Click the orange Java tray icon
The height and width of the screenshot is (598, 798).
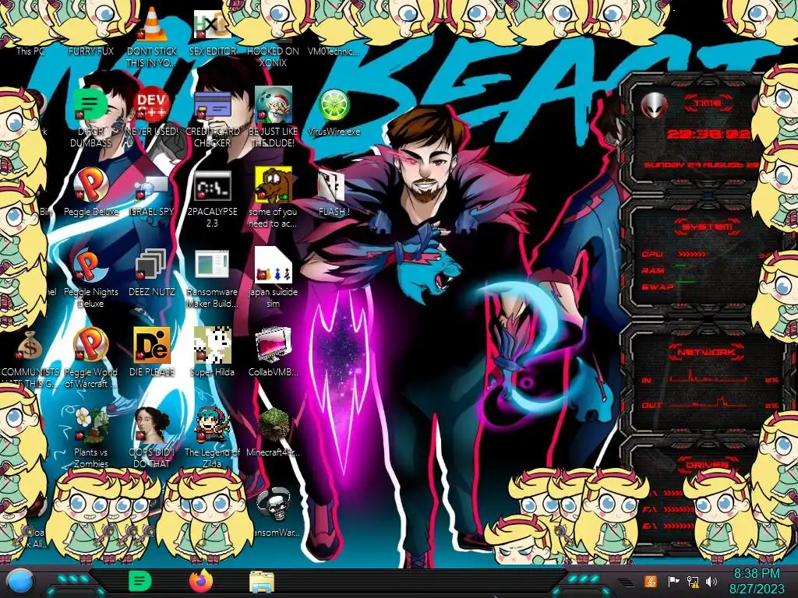(650, 581)
